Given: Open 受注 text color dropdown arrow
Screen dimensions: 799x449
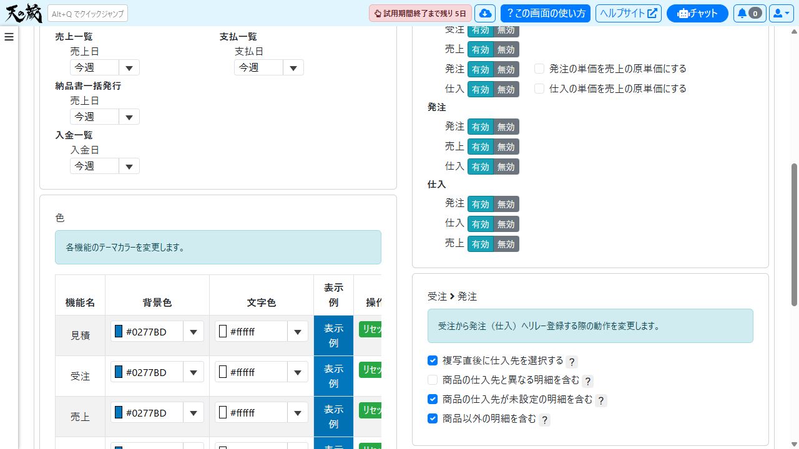Looking at the screenshot, I should (x=298, y=372).
